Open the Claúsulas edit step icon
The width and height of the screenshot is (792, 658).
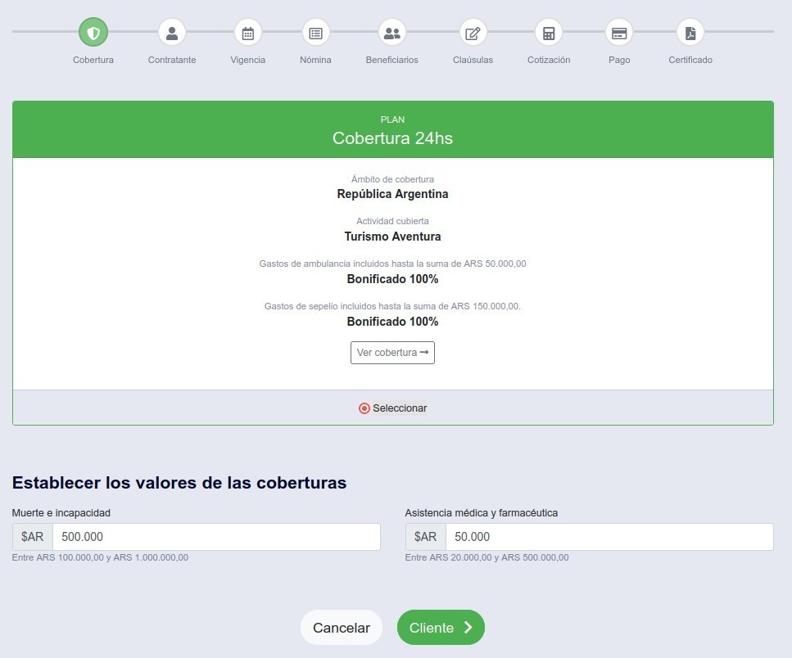pyautogui.click(x=473, y=33)
